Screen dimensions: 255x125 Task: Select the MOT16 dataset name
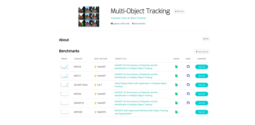pos(78,67)
